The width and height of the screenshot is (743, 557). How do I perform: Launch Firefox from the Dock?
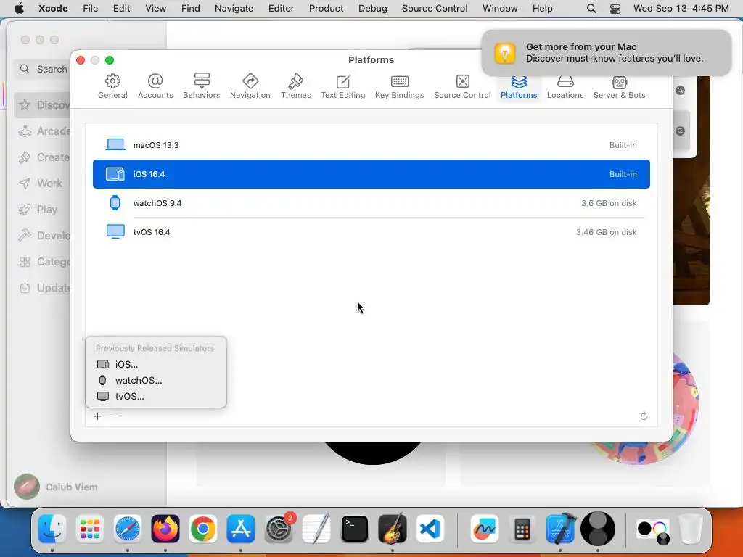[165, 529]
